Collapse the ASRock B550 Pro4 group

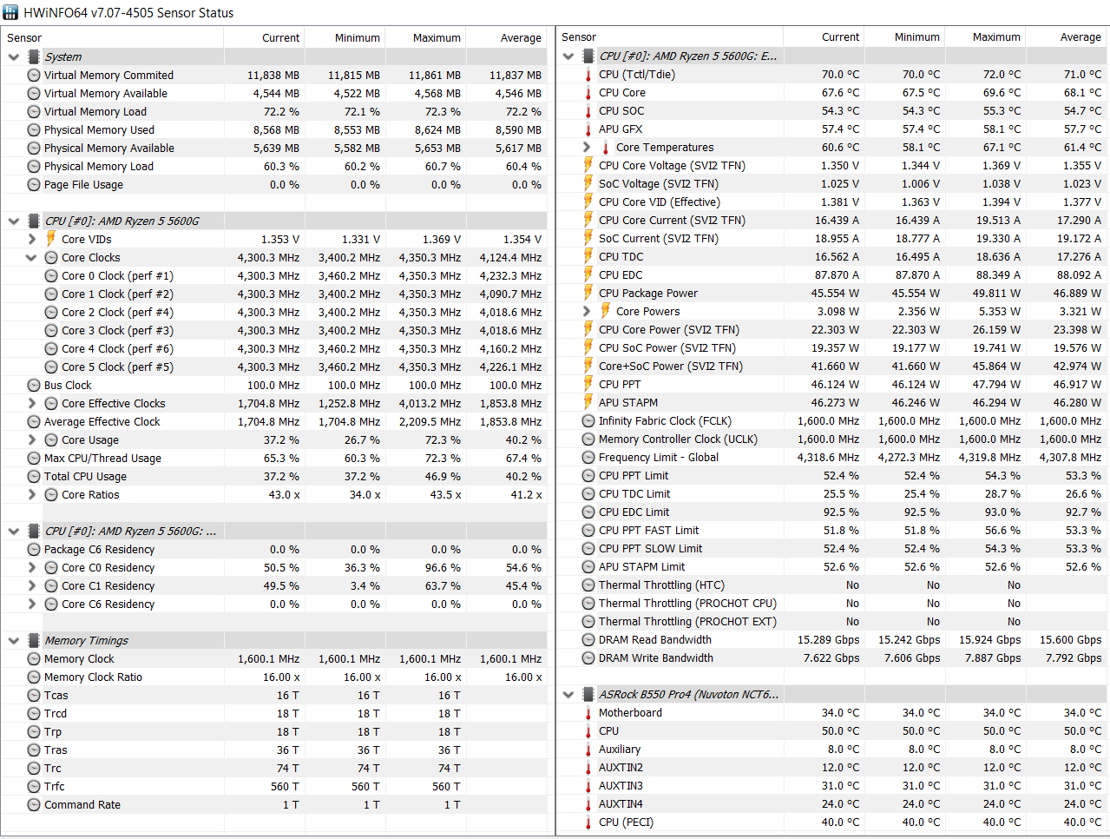tap(568, 694)
